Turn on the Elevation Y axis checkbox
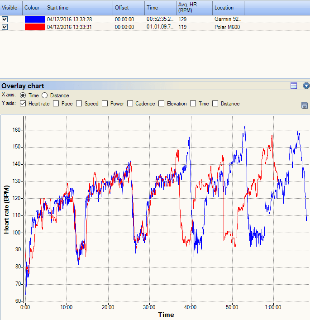Image resolution: width=310 pixels, height=320 pixels. pos(161,104)
